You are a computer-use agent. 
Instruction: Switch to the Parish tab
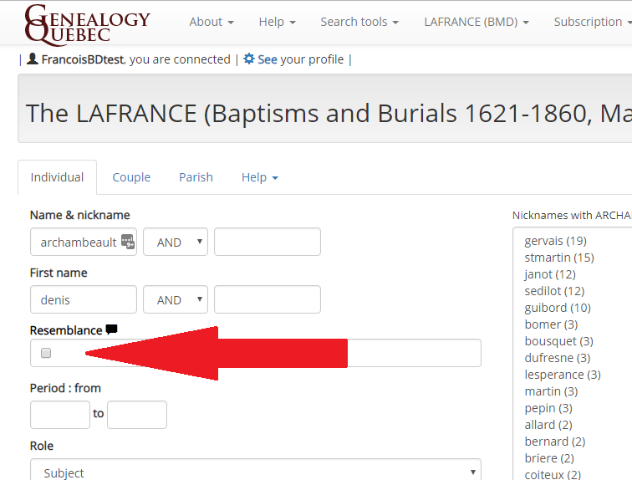click(x=196, y=177)
